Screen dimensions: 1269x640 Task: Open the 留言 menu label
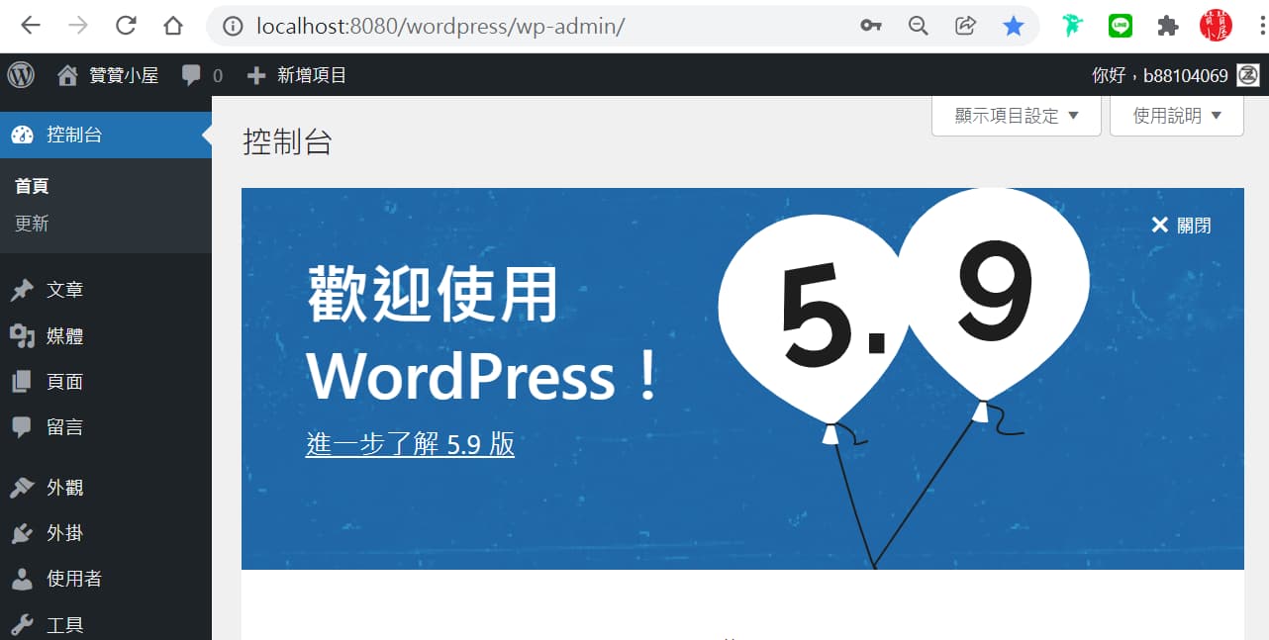pyautogui.click(x=65, y=427)
